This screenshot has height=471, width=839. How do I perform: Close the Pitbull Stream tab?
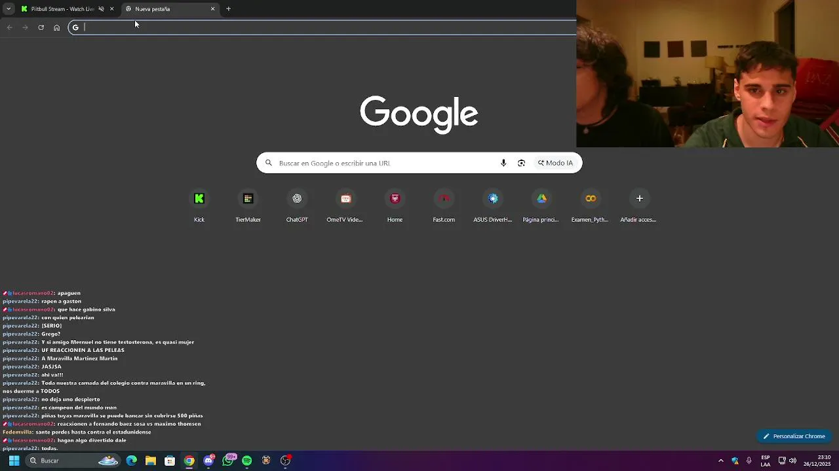click(x=111, y=9)
